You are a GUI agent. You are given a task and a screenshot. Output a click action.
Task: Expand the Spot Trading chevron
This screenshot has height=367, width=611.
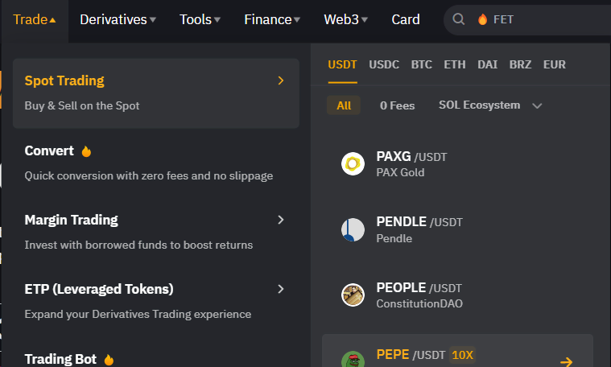(281, 80)
